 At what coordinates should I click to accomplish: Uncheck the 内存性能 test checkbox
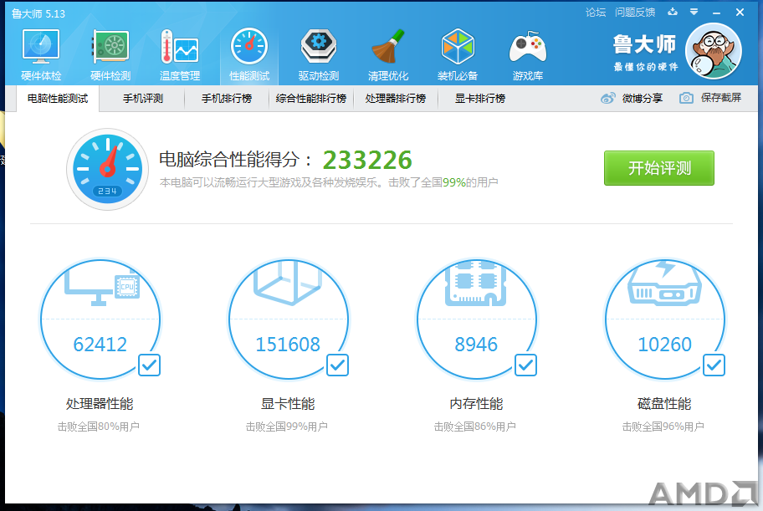click(x=525, y=365)
